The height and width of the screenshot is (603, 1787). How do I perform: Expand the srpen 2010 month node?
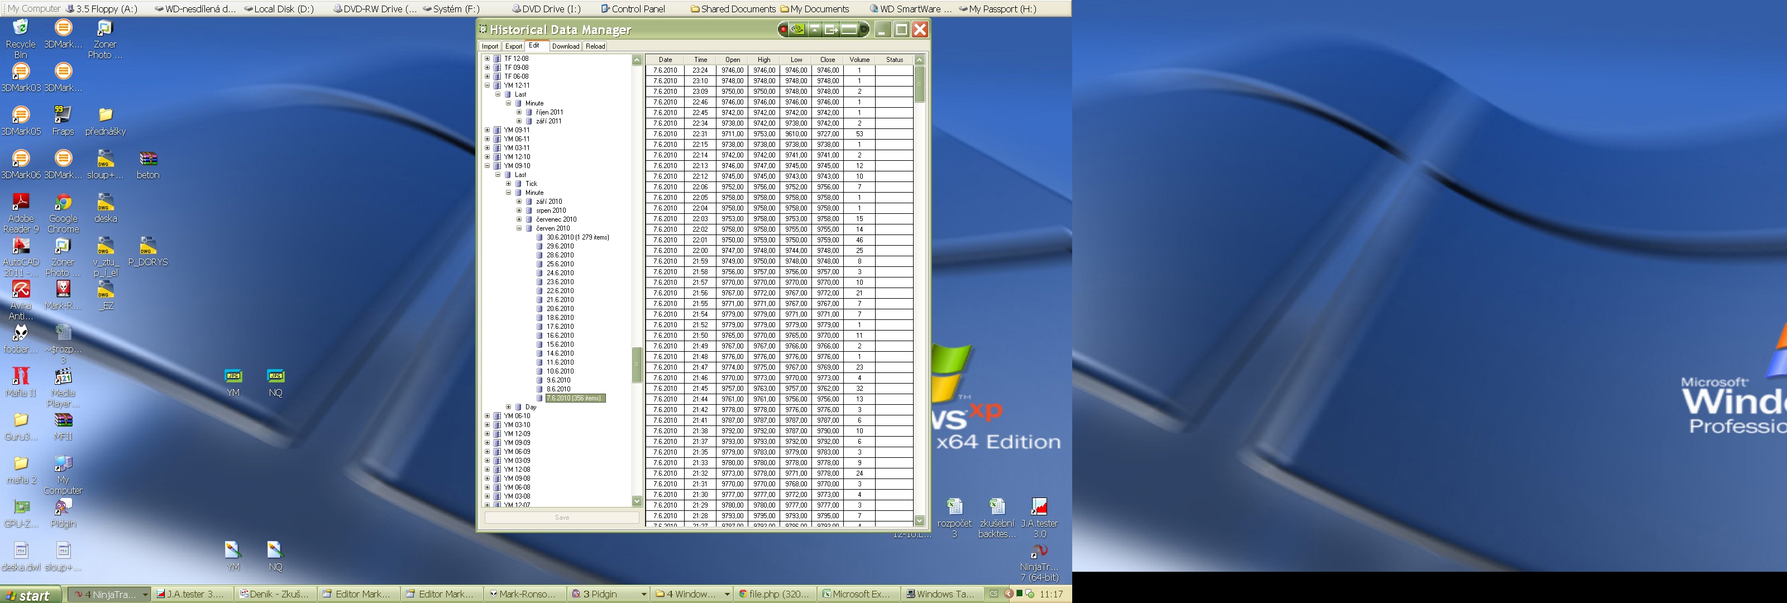[519, 210]
